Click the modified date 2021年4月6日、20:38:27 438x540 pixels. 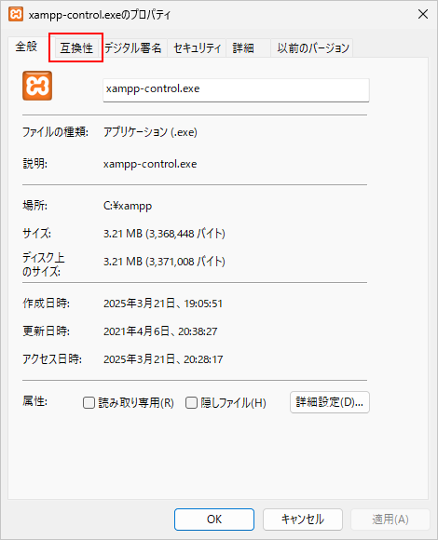click(160, 331)
